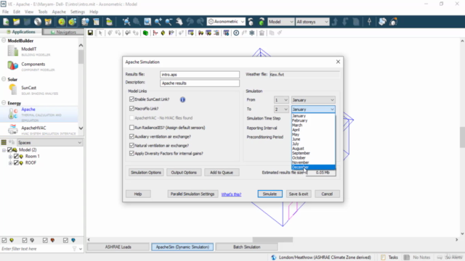Click the rotate view icon at toolbar end
Screen dimensions: 465x261
[x=394, y=22]
